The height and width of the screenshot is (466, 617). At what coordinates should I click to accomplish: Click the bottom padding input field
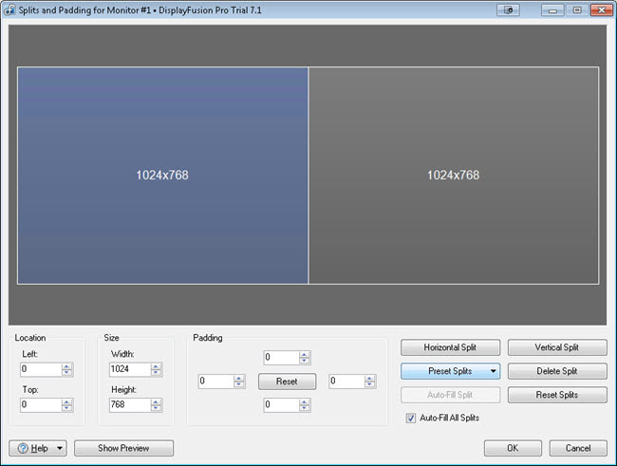[281, 404]
